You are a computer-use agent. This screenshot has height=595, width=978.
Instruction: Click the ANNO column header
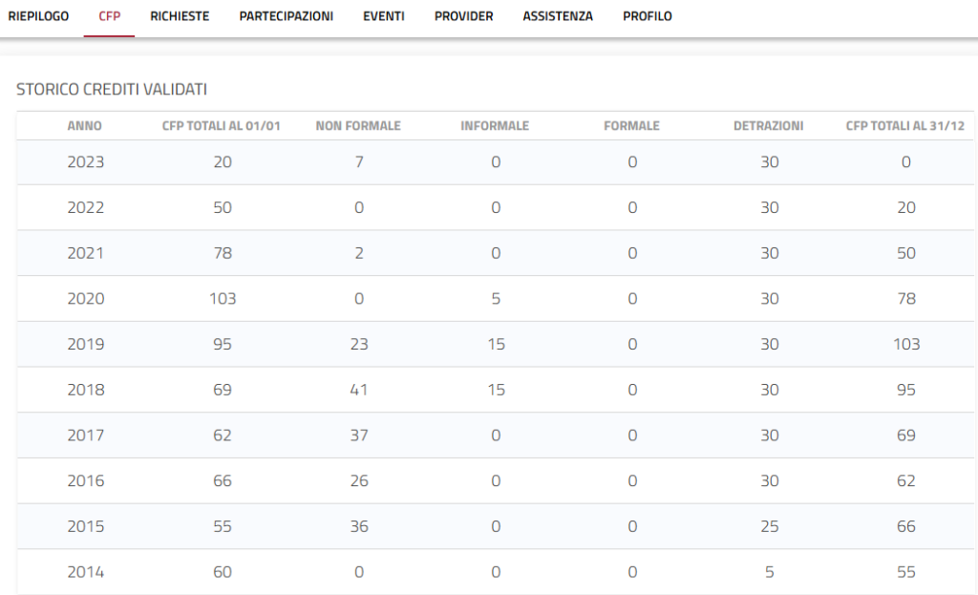[x=85, y=126]
